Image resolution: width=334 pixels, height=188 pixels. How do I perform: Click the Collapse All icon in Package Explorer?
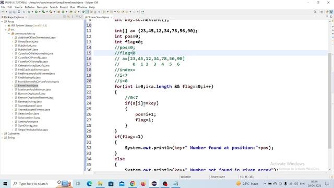click(65, 17)
